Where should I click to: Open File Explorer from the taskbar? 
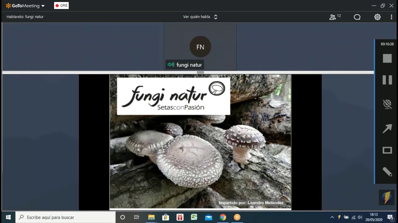151,217
